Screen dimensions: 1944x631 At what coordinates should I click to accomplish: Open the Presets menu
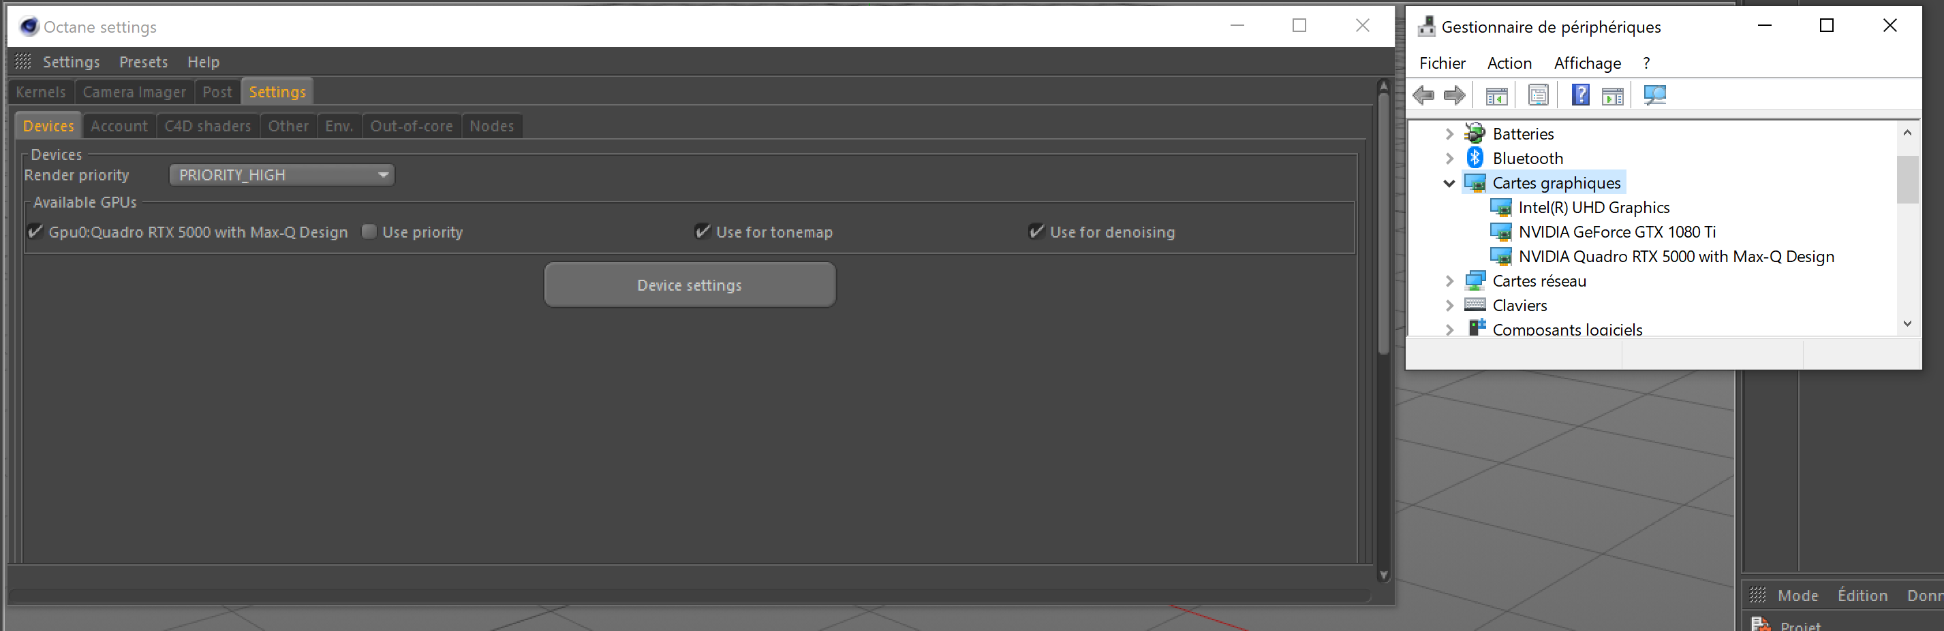pos(143,62)
